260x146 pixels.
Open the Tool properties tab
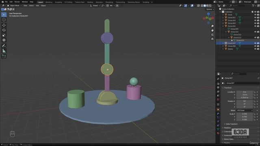[x=218, y=79]
